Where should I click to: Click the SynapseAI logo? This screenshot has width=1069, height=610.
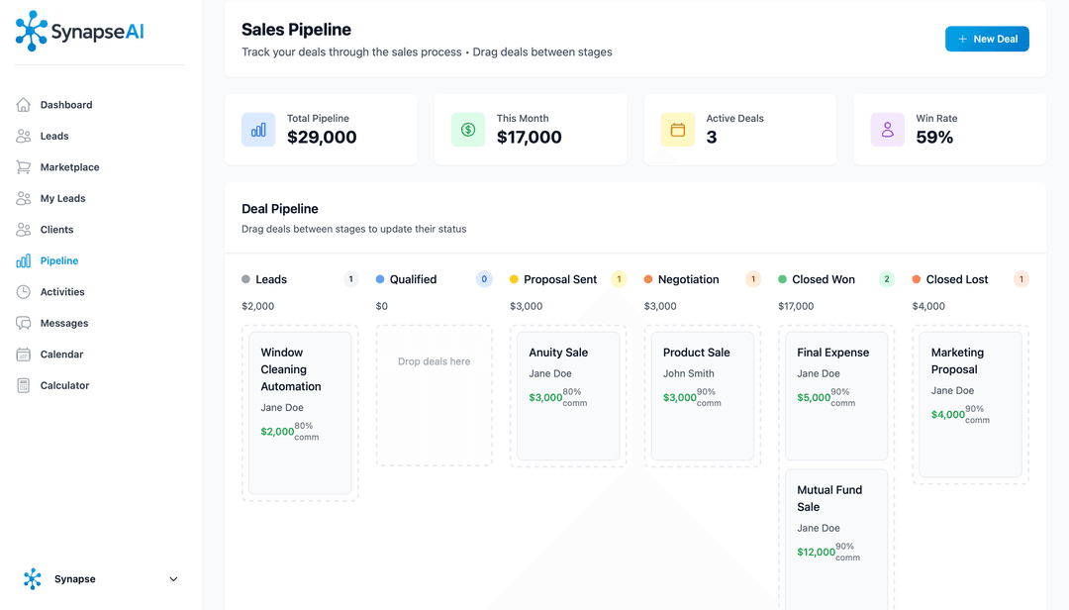coord(78,31)
